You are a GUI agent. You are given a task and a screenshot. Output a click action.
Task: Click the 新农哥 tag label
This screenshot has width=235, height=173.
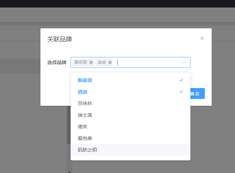tap(81, 62)
